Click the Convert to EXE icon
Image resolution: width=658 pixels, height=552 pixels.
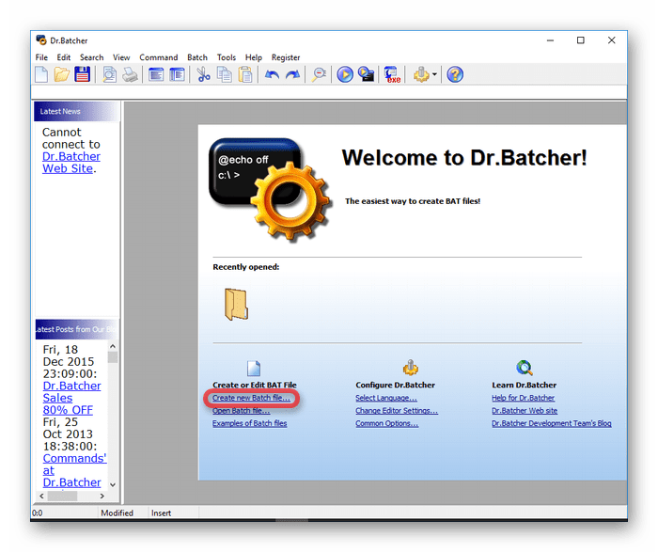392,74
